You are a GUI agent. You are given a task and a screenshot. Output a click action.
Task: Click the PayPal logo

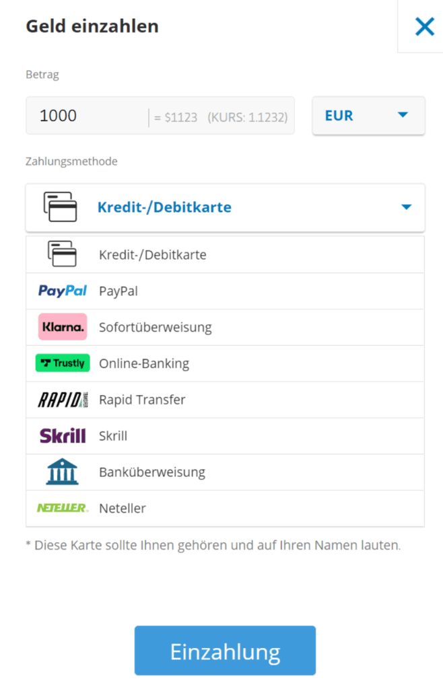click(62, 291)
